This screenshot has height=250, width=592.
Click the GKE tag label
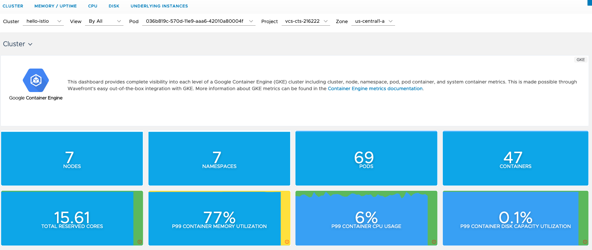581,60
